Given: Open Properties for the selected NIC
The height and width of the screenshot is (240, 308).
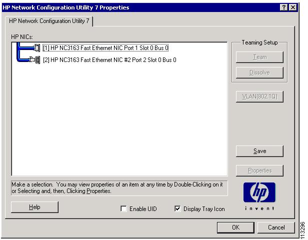Looking at the screenshot, I should pyautogui.click(x=259, y=170).
